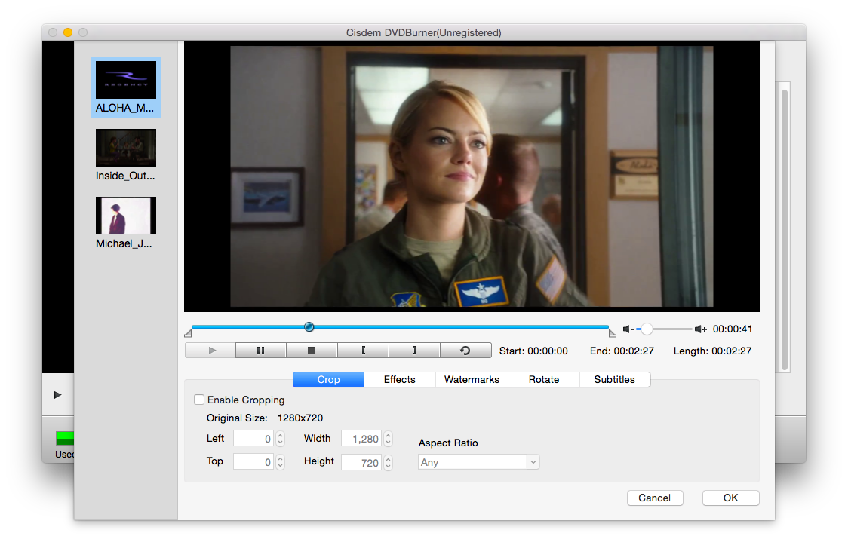
Task: Click the Left field stepper arrows
Action: click(280, 439)
